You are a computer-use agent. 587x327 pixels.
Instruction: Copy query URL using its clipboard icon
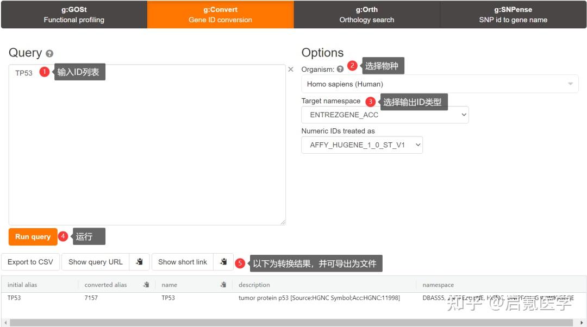(140, 262)
